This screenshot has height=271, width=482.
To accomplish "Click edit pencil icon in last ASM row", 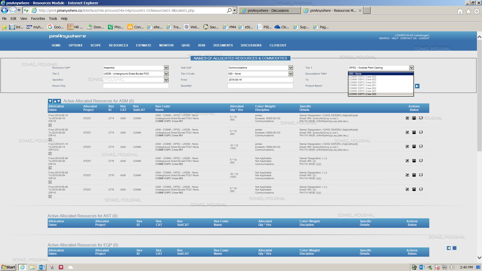I will point(407,189).
